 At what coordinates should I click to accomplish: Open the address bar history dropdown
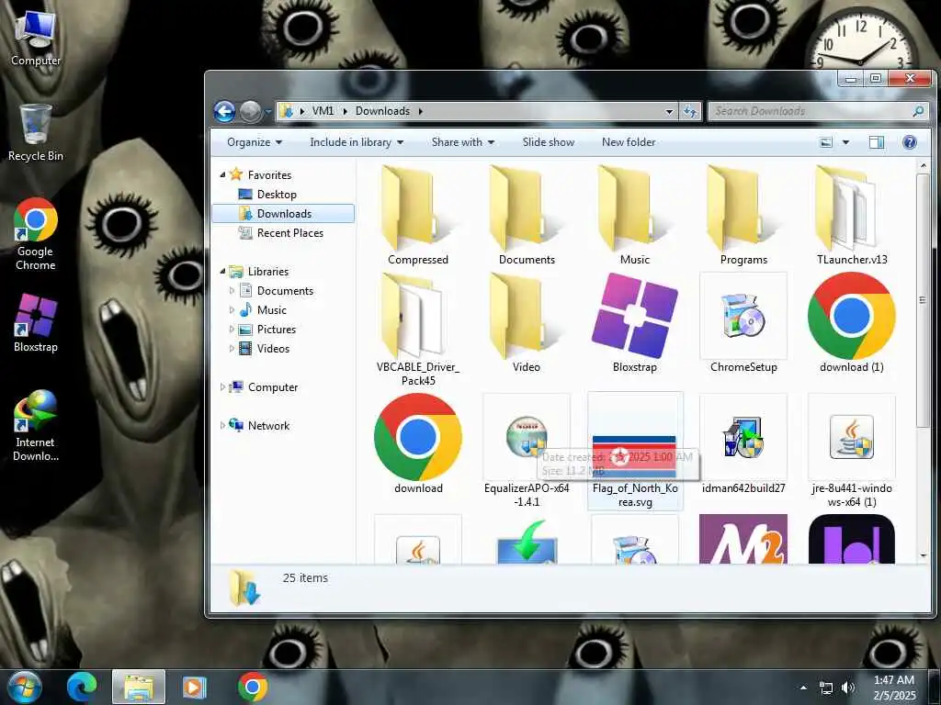pyautogui.click(x=669, y=111)
